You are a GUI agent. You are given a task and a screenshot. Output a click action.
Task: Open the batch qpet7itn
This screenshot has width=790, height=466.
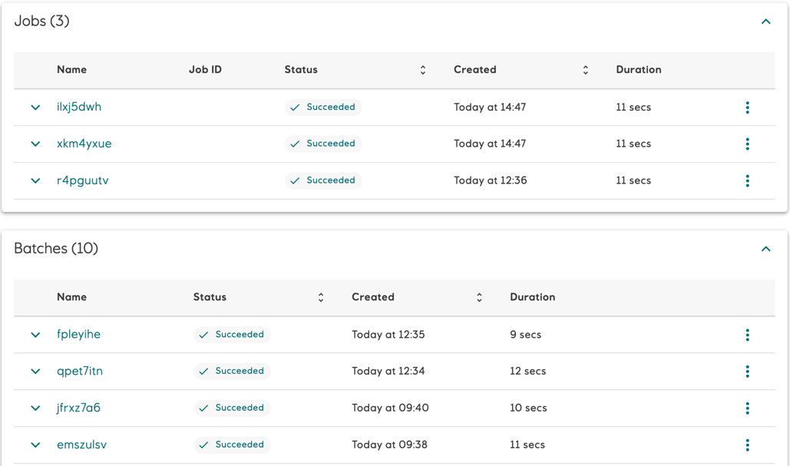coord(79,371)
